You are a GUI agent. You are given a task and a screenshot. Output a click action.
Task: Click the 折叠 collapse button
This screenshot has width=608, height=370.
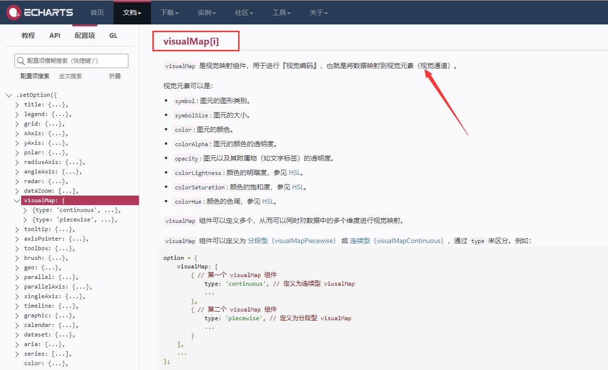coord(115,76)
